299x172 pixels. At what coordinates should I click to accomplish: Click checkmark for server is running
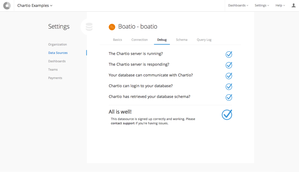[229, 54]
